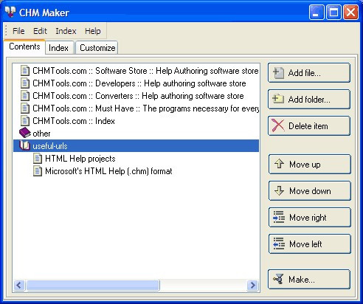This screenshot has height=304, width=363.
Task: Click the Add folder... button
Action: point(309,100)
